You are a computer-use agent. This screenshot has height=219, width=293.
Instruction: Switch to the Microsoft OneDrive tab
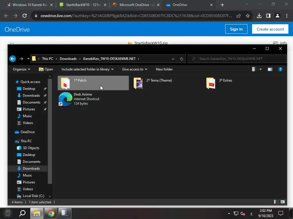pyautogui.click(x=136, y=5)
